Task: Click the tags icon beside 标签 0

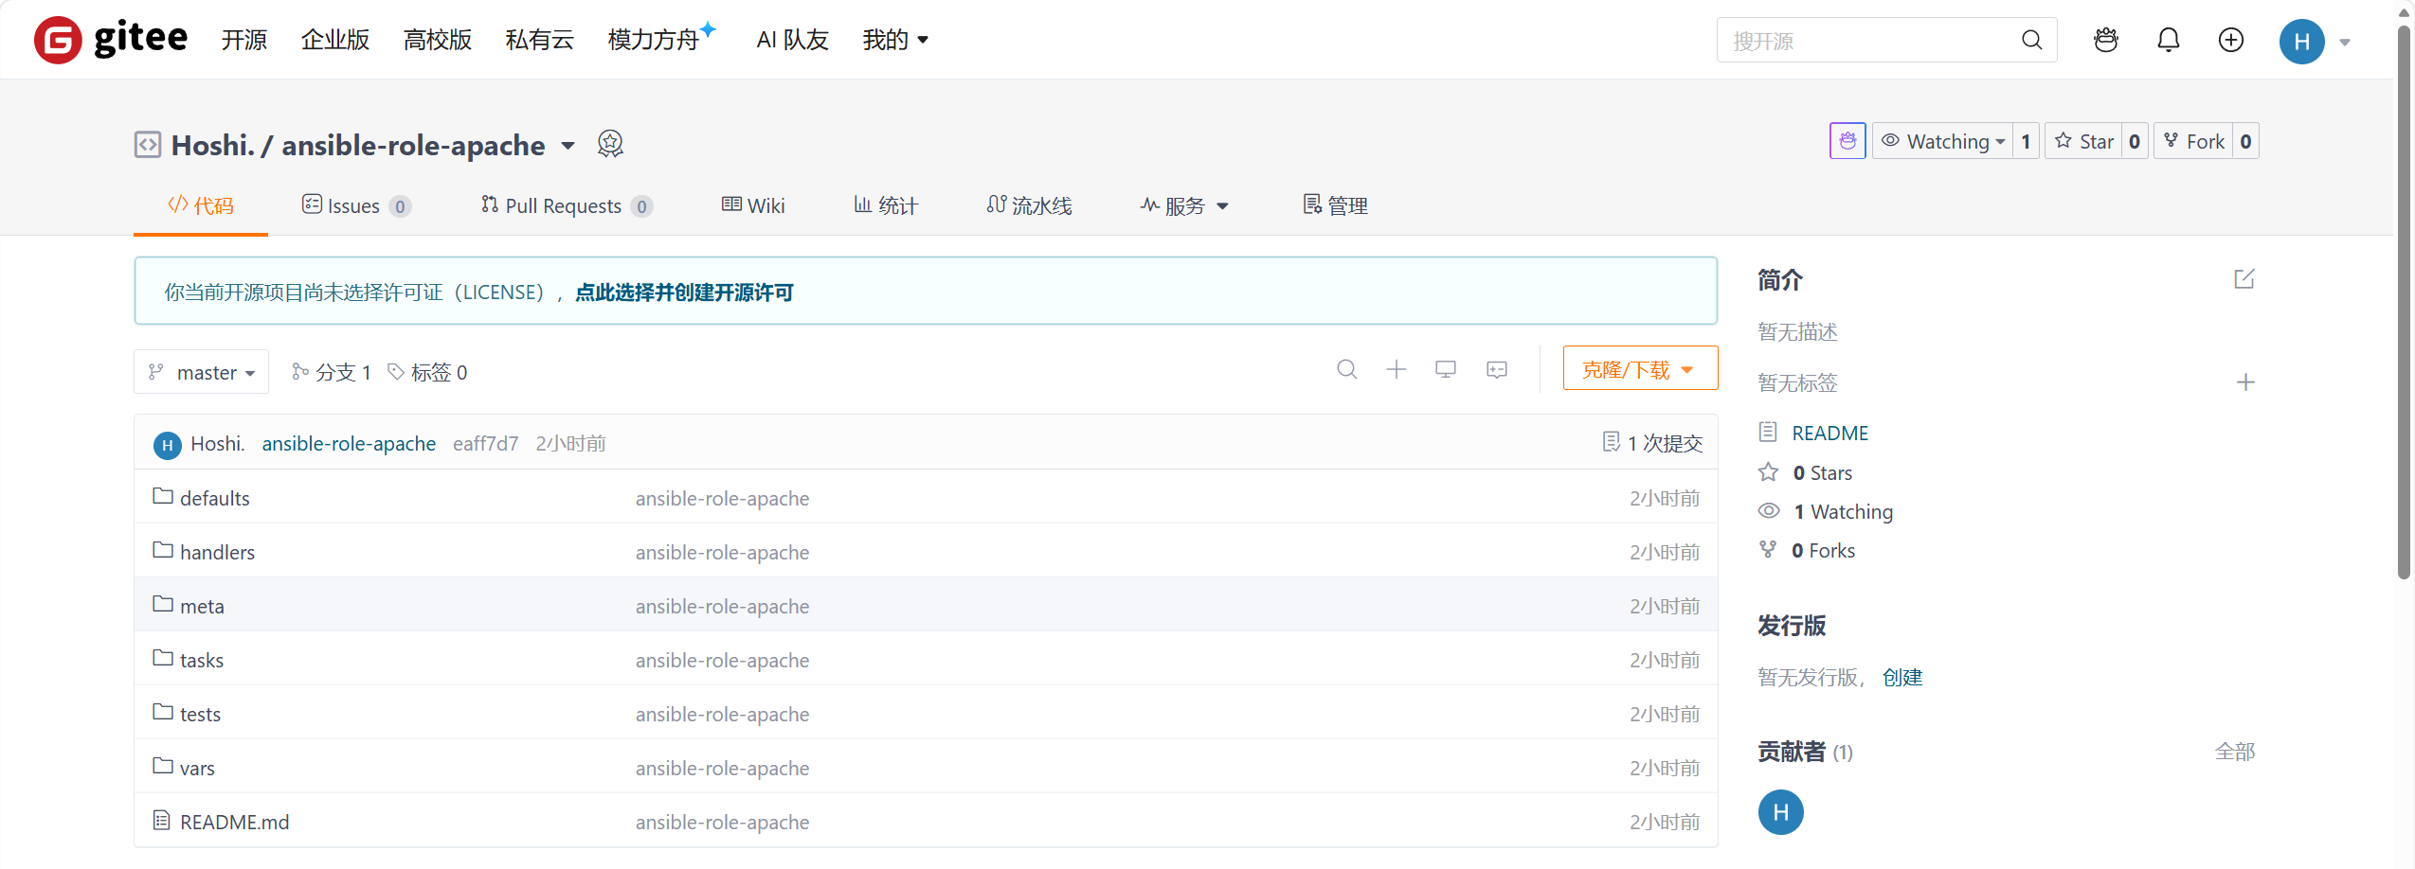Action: [396, 371]
